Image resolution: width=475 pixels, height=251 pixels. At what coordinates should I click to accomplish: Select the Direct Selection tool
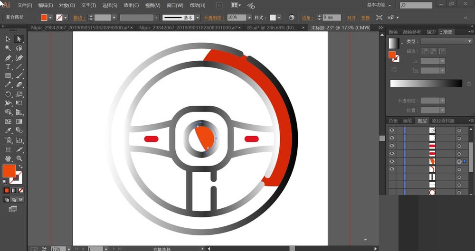point(19,39)
